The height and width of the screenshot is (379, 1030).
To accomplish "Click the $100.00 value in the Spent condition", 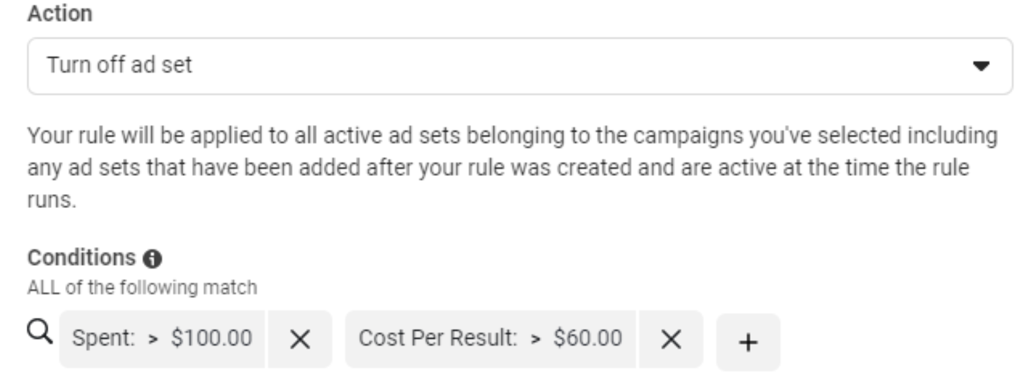I will [211, 338].
